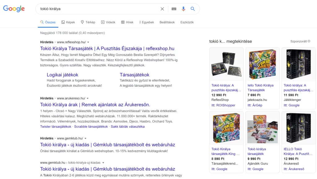Click the blue magnifier search button
The height and width of the screenshot is (179, 317).
(x=193, y=9)
